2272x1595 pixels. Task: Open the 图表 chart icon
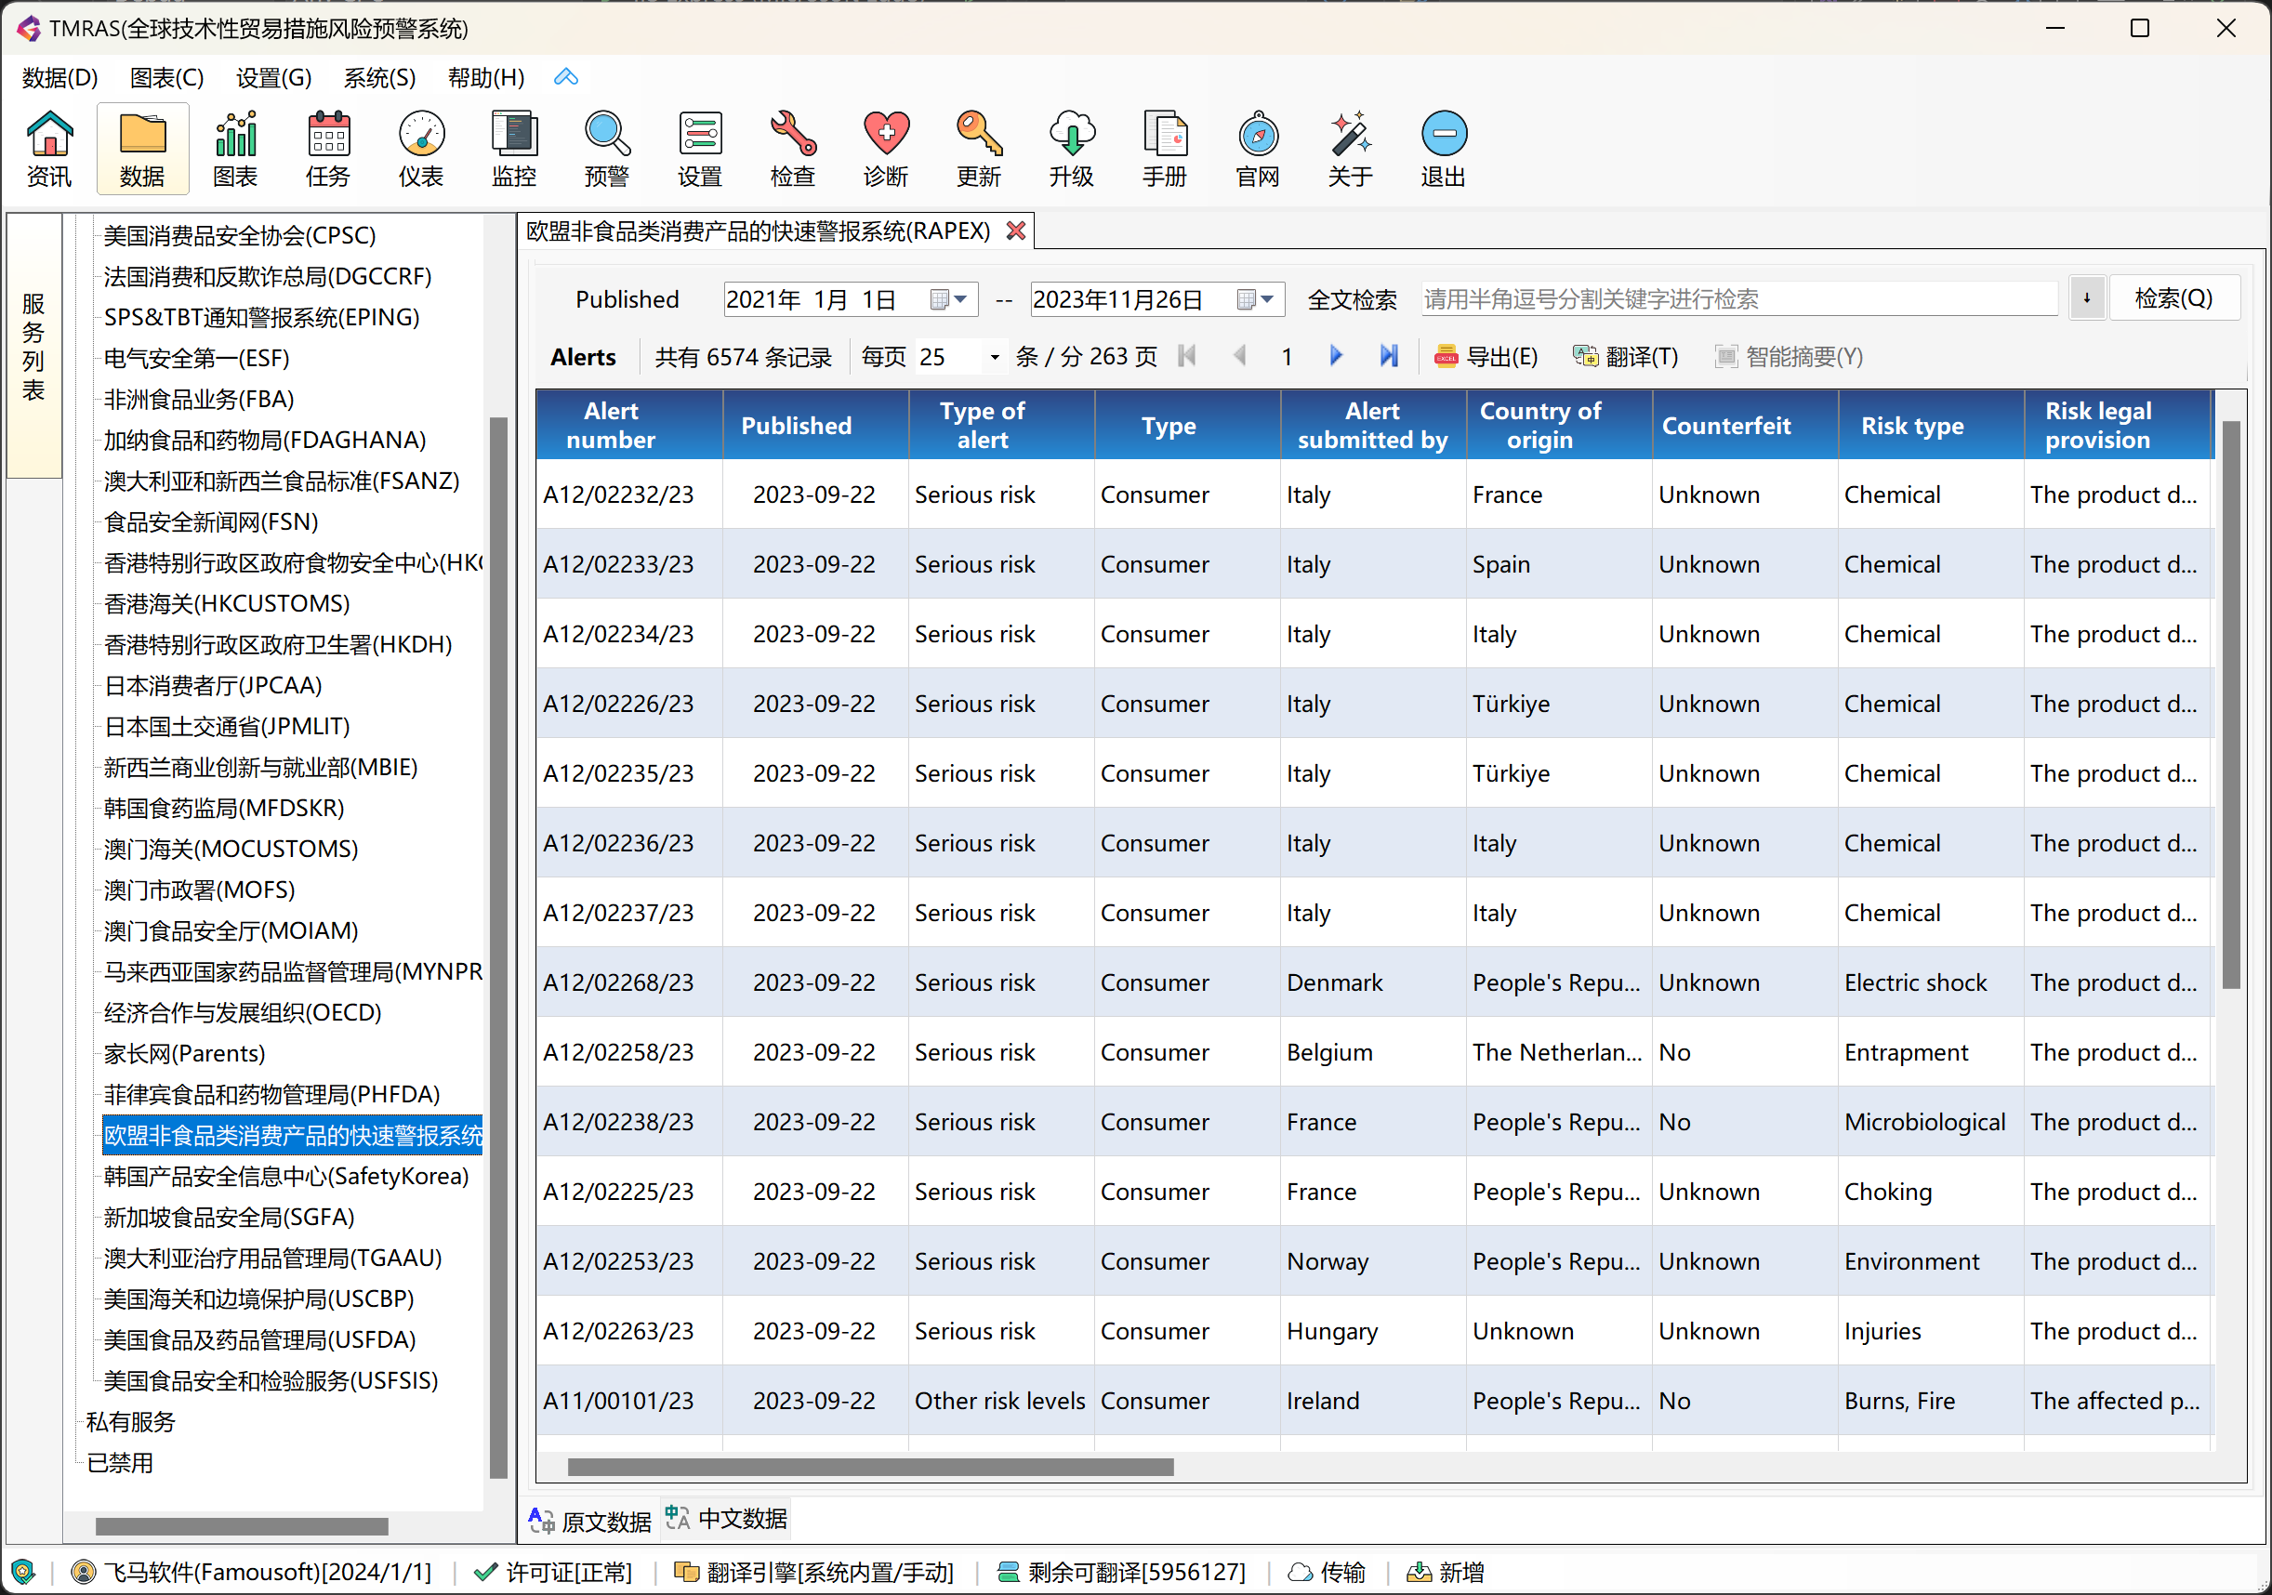click(235, 149)
